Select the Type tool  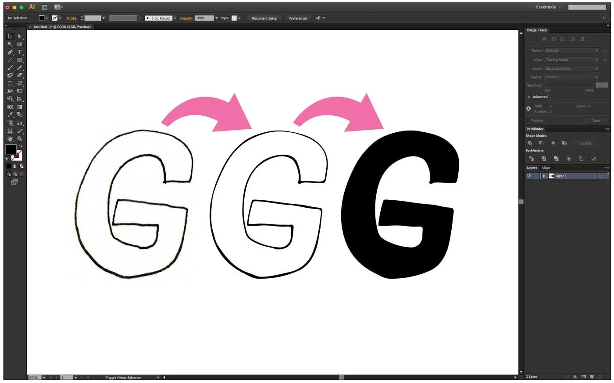click(x=20, y=52)
